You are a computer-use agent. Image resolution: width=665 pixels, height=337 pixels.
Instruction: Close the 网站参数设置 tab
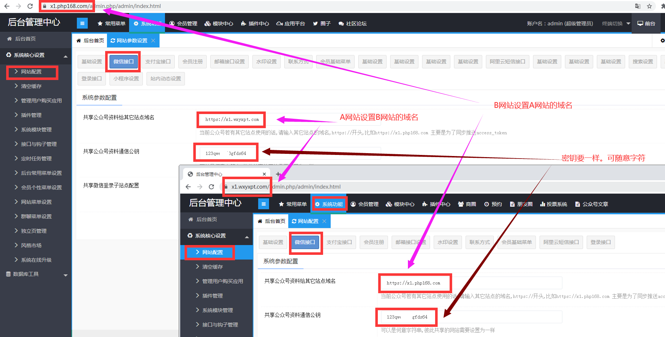(x=153, y=41)
